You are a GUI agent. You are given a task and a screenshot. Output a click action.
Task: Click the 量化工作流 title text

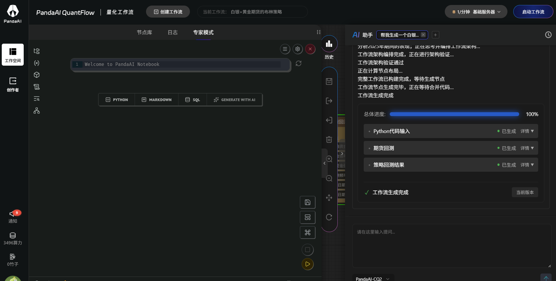(120, 12)
